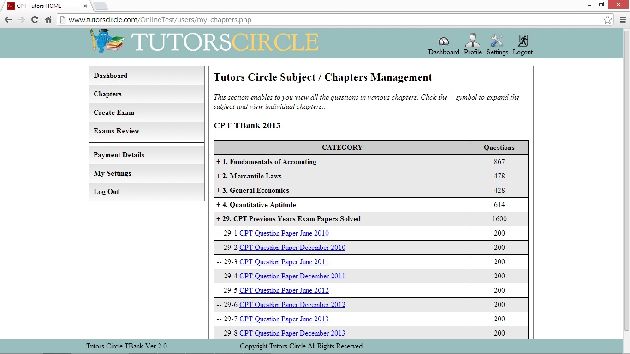Open Payment Details in the sidebar

tap(147, 155)
